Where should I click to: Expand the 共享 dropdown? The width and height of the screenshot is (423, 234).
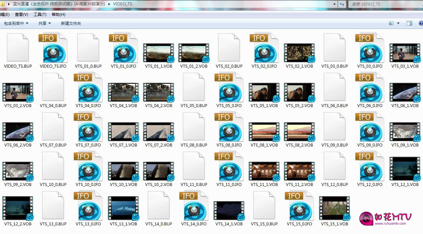click(45, 23)
